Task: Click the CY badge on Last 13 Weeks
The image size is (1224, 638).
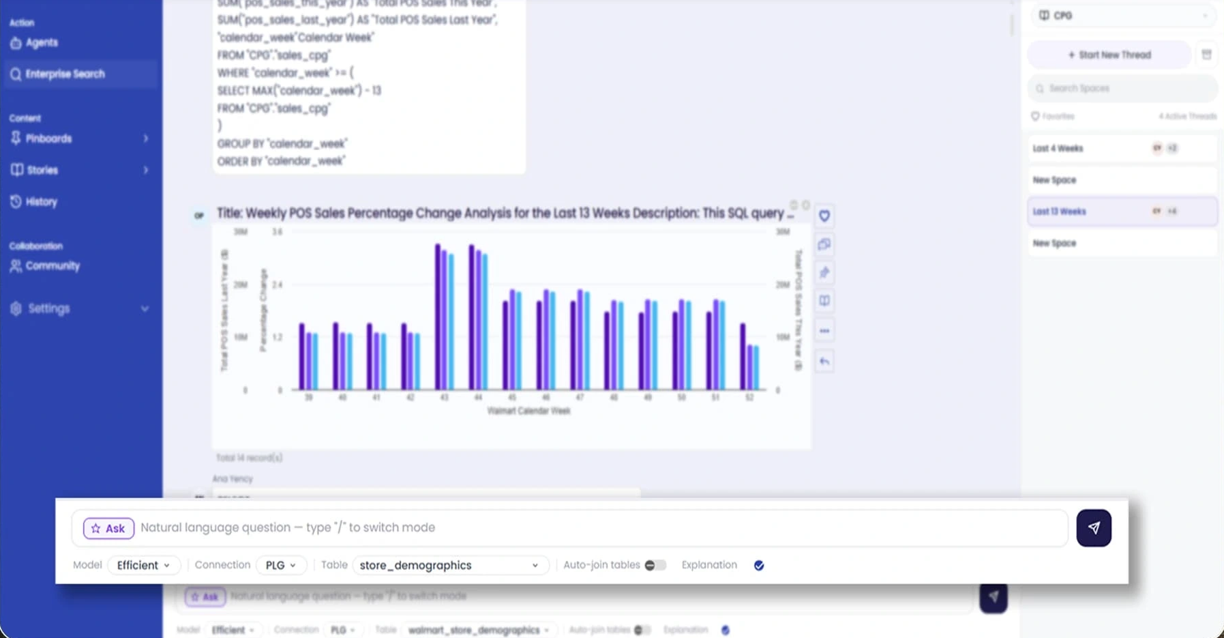Action: pyautogui.click(x=1156, y=212)
